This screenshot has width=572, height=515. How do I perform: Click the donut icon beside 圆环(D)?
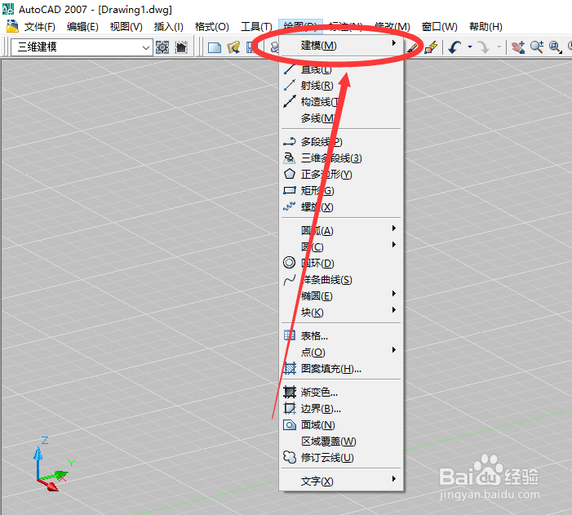tap(290, 263)
